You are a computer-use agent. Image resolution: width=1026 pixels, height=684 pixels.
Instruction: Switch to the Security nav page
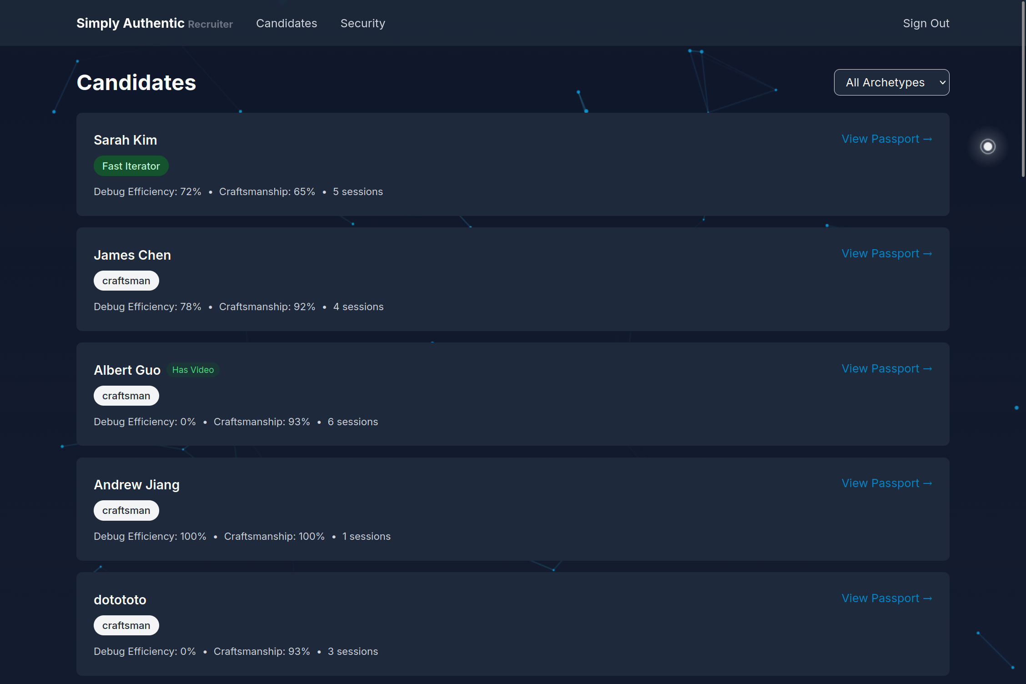click(x=362, y=23)
